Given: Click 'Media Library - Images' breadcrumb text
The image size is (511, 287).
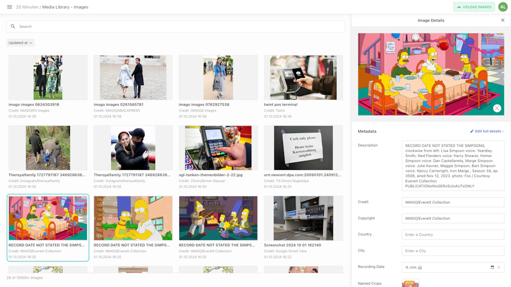Looking at the screenshot, I should point(65,7).
